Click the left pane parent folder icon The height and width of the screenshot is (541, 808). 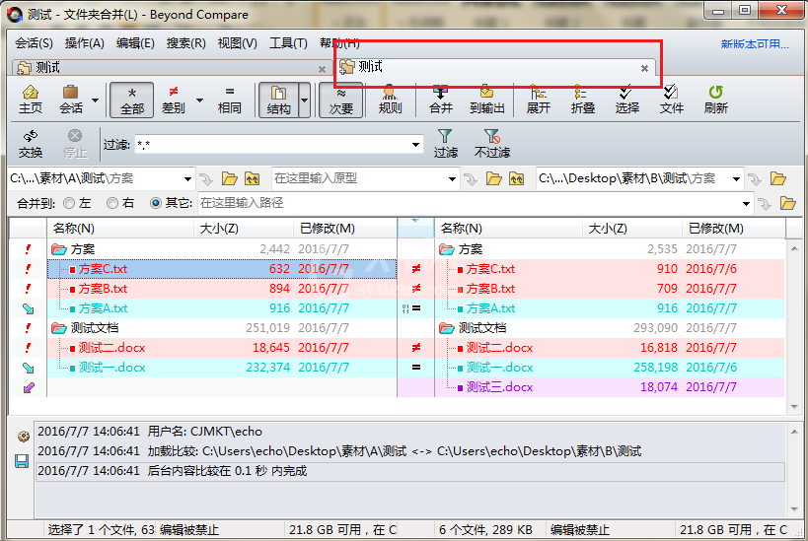[x=252, y=179]
